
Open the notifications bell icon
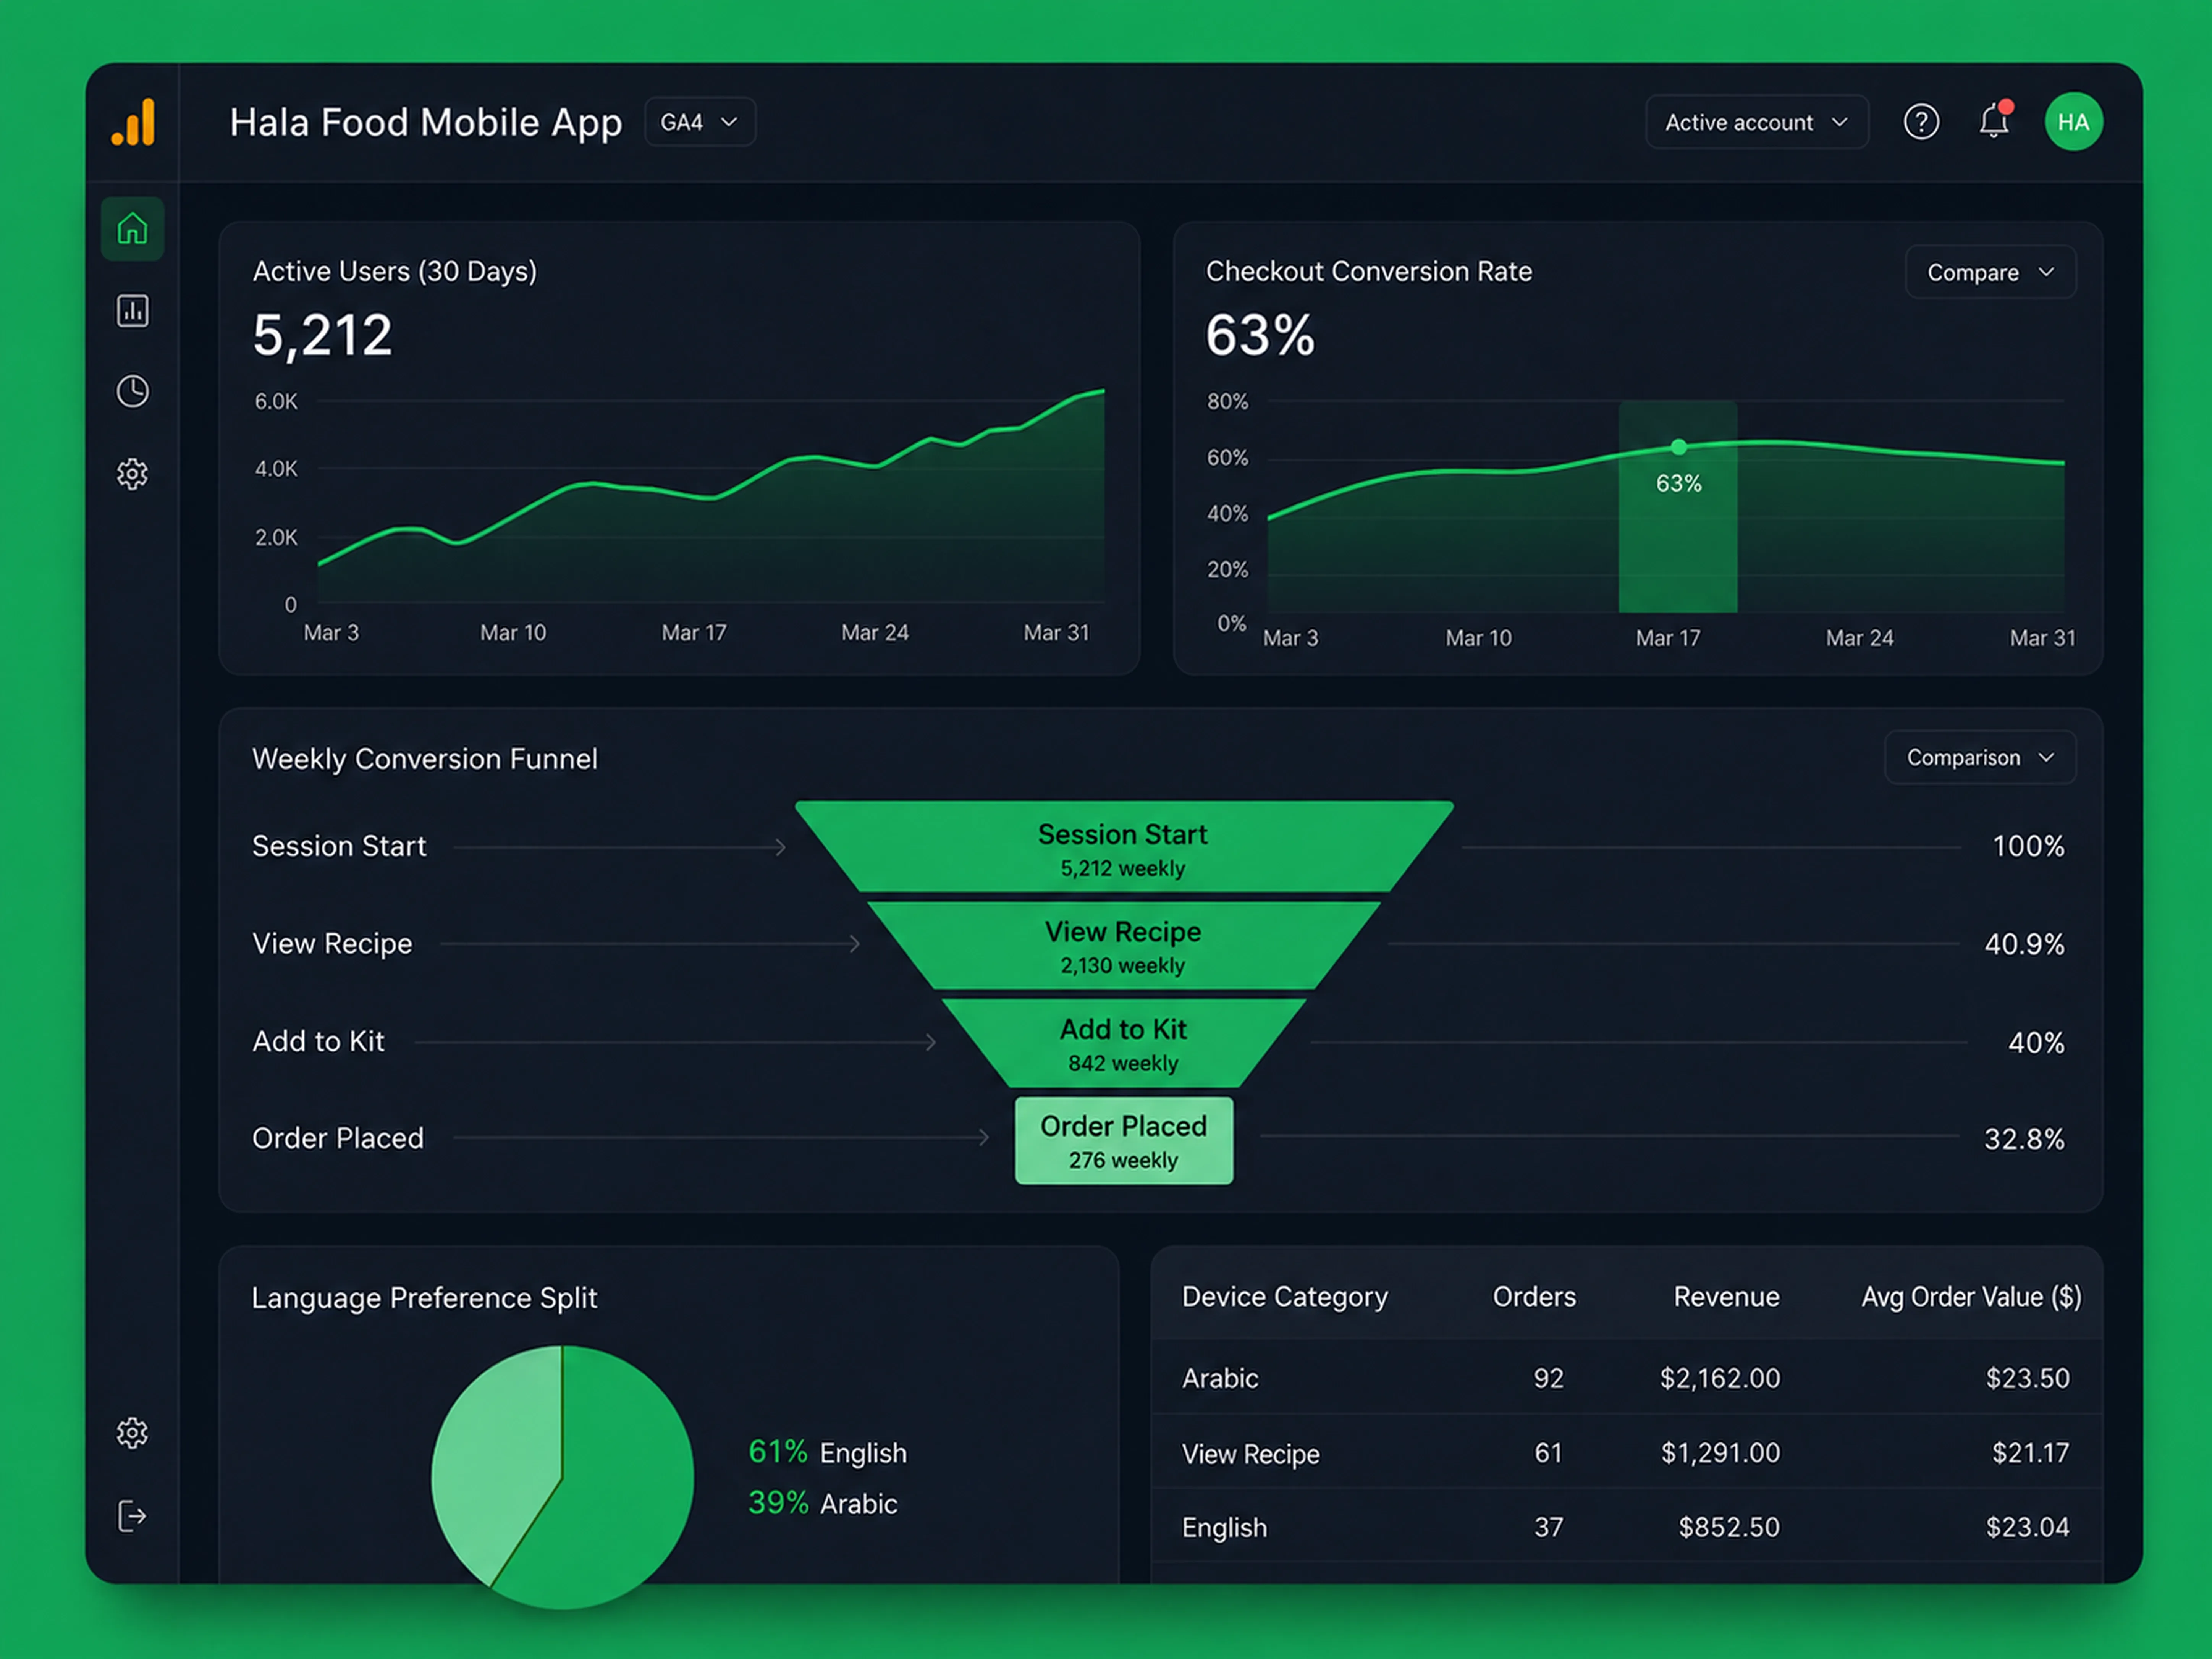tap(1994, 121)
